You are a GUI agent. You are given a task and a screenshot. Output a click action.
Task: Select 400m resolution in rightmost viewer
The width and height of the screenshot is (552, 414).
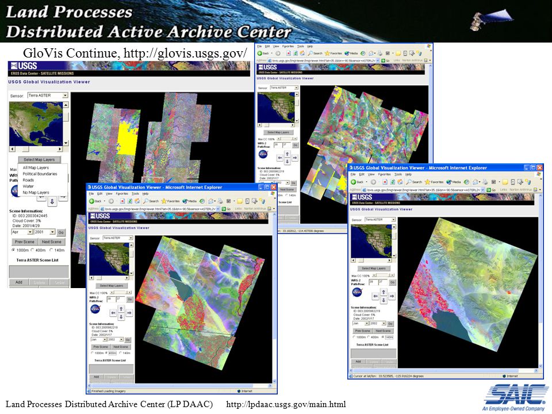[x=369, y=338]
